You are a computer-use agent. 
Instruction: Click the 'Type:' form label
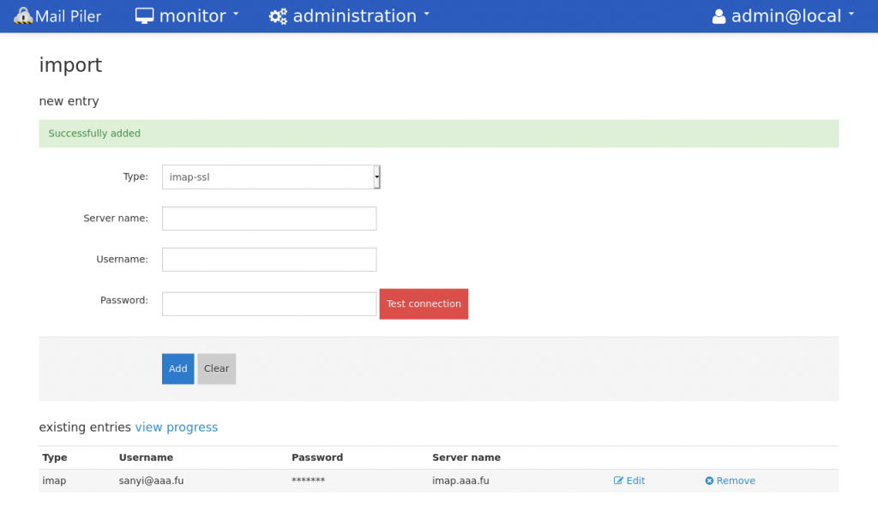point(135,177)
